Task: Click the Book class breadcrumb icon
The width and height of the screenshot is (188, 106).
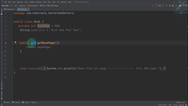Action: (x=41, y=6)
